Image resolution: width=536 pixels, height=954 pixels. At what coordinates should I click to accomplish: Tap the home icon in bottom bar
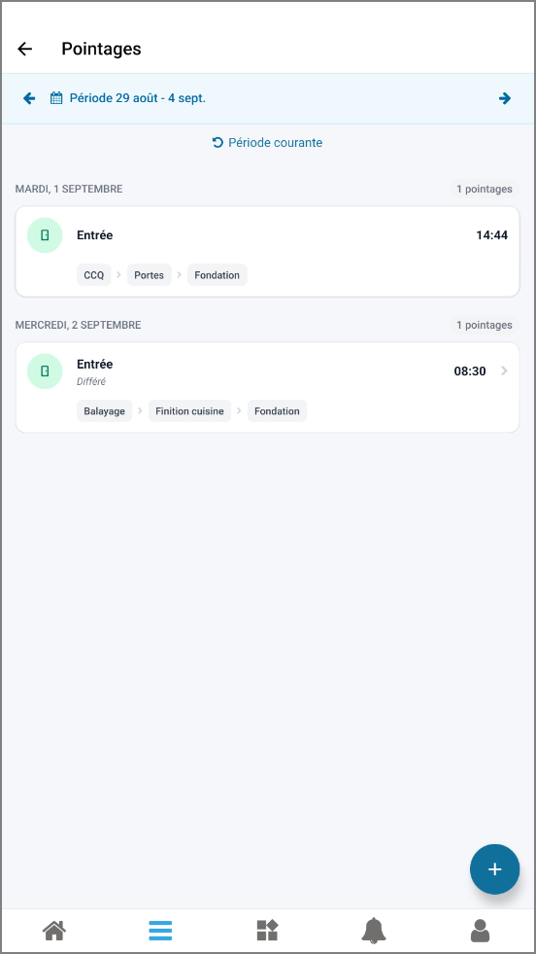54,931
